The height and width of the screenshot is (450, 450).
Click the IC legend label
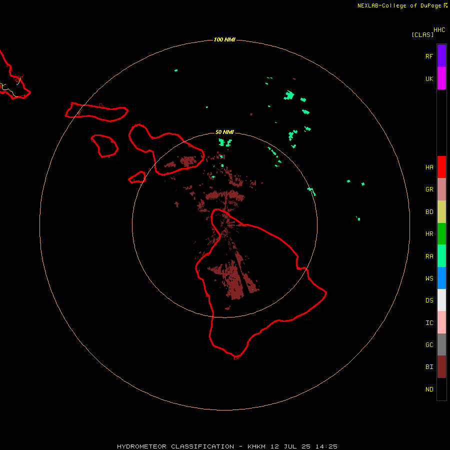(429, 322)
